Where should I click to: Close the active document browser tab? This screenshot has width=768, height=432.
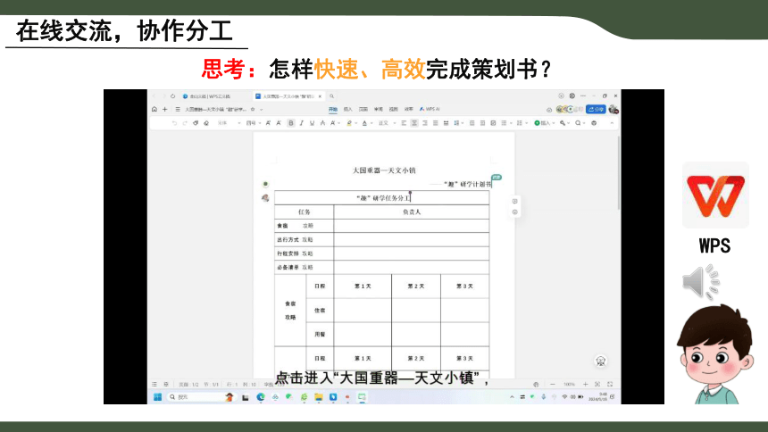pyautogui.click(x=320, y=96)
